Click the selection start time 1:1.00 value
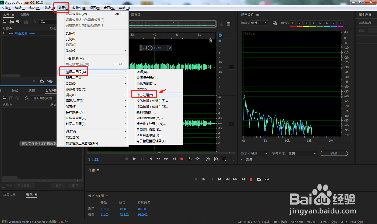377x224 pixels. click(105, 209)
